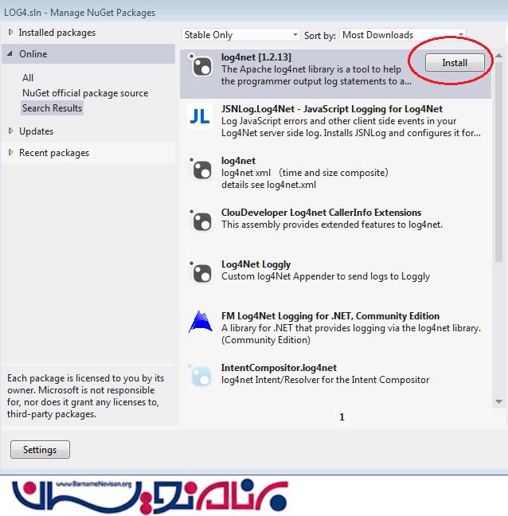Select the log4net [1.2.13] title
508x516 pixels.
[256, 57]
